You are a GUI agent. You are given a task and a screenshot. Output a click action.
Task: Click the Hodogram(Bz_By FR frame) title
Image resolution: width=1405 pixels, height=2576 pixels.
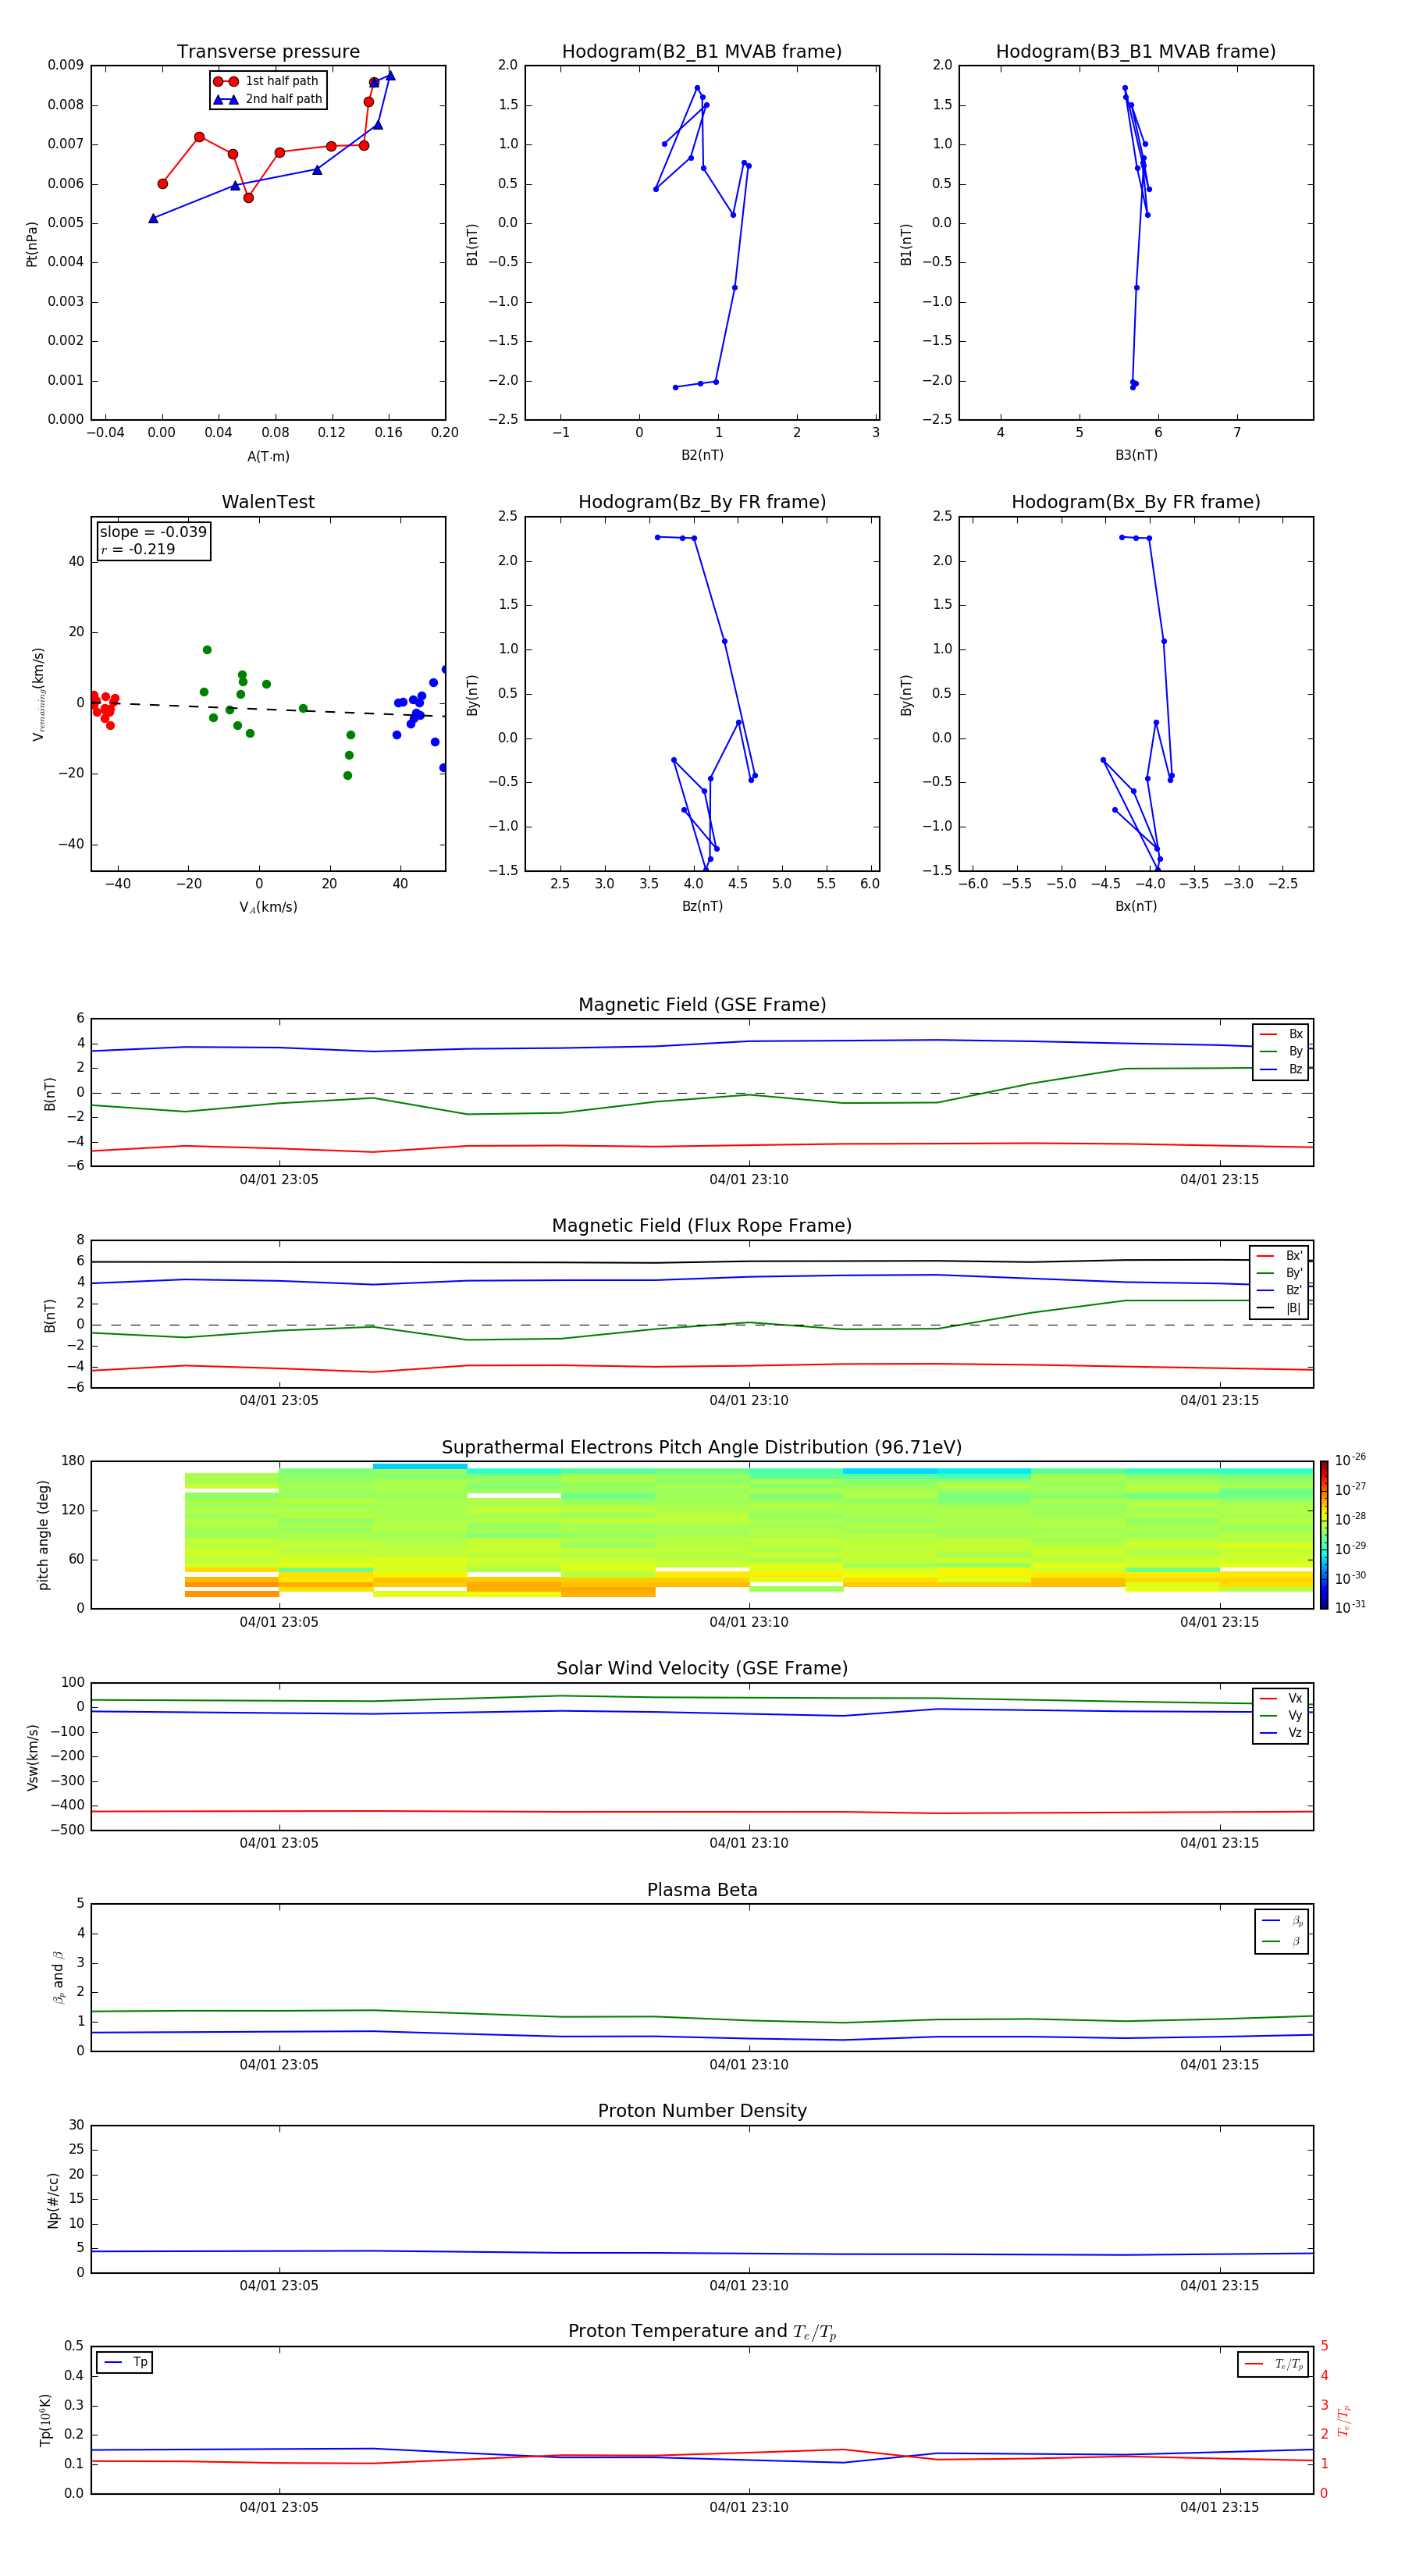702,502
